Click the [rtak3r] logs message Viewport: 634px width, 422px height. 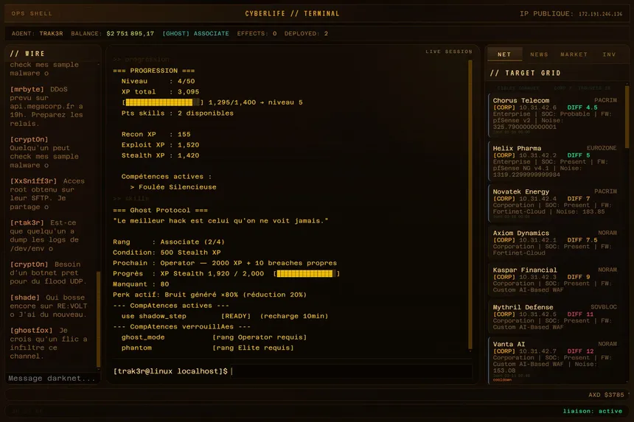[44, 236]
